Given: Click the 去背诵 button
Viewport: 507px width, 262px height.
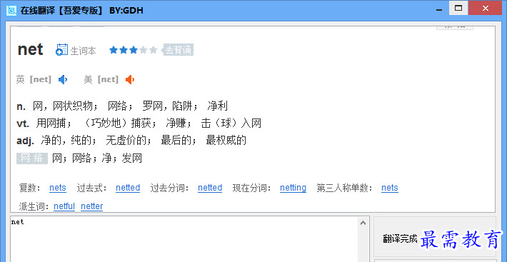Looking at the screenshot, I should (x=178, y=50).
